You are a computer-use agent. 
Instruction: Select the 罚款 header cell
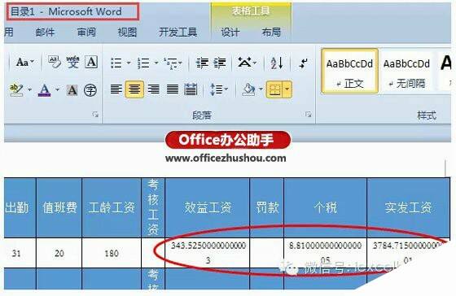tap(267, 207)
